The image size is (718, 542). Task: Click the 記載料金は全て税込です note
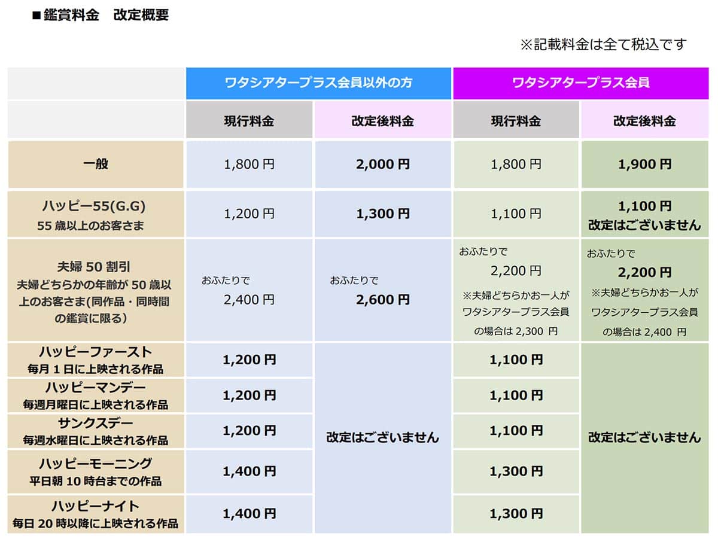click(x=603, y=44)
